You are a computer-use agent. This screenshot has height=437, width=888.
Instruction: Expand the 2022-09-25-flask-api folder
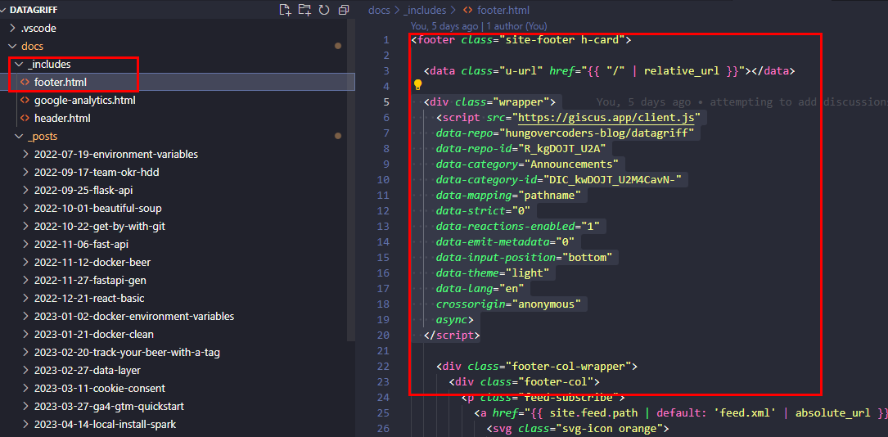(x=83, y=190)
